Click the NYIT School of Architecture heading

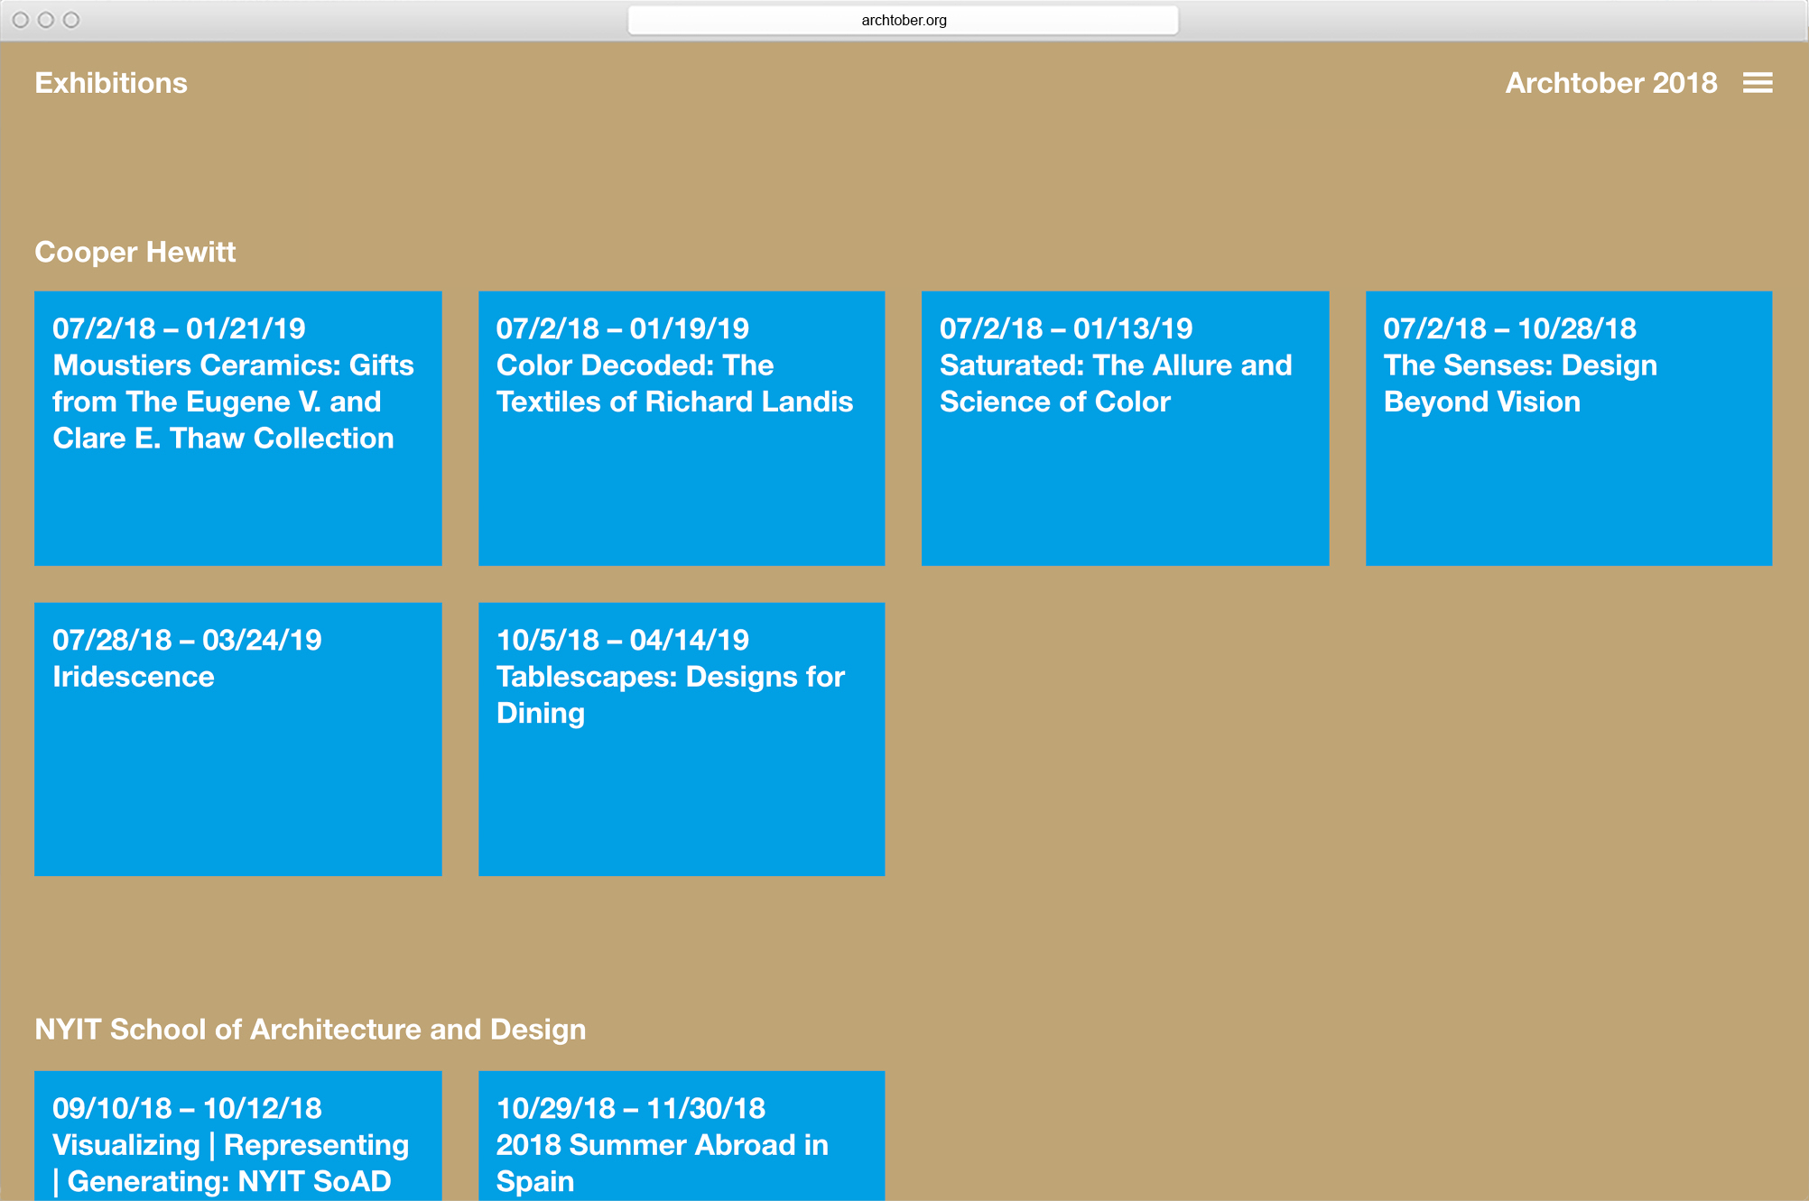pyautogui.click(x=311, y=1030)
